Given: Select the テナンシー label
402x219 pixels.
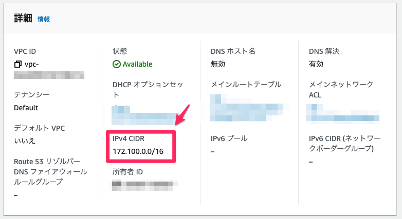Looking at the screenshot, I should point(32,95).
